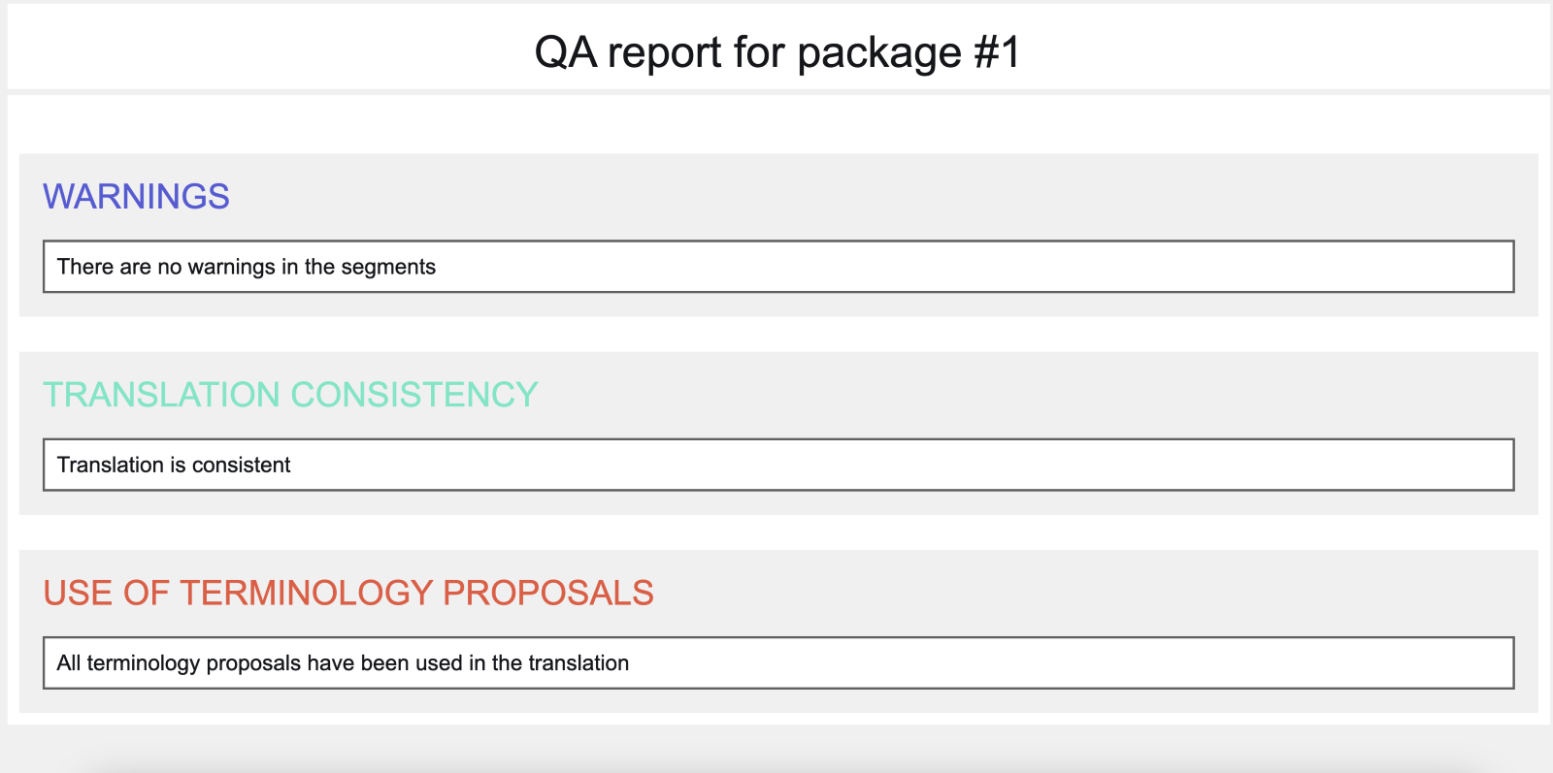Click the word 'package' in the title
1553x773 pixels.
pyautogui.click(x=879, y=54)
